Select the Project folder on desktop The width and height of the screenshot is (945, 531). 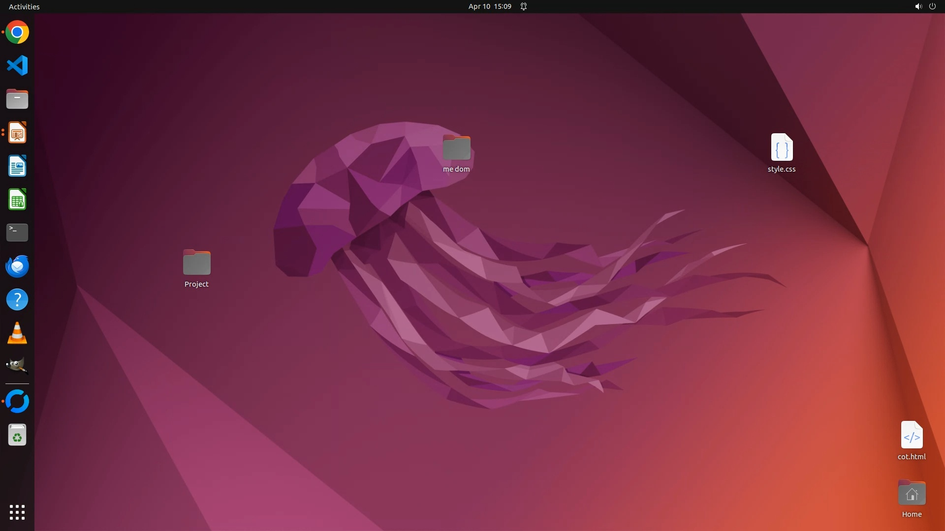click(196, 263)
